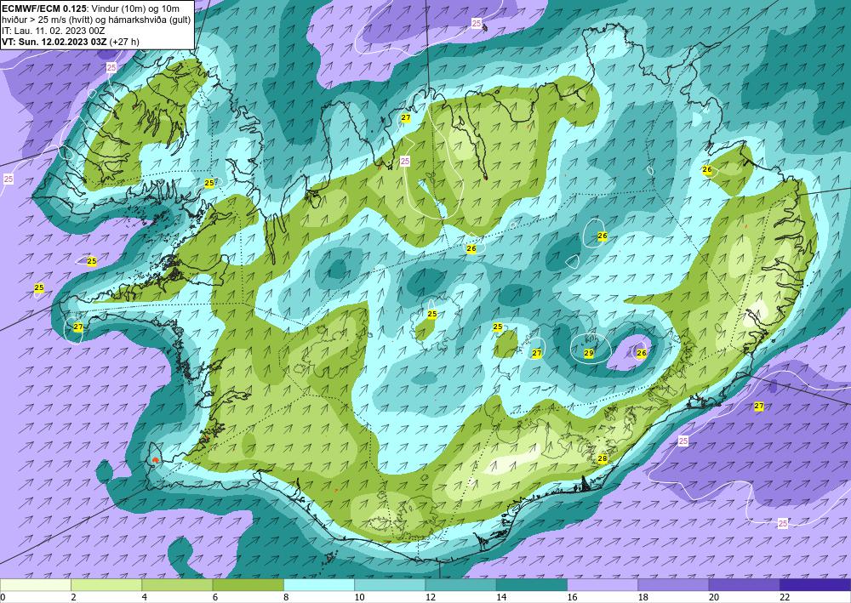The height and width of the screenshot is (603, 851).
Task: Pick the teal 12–14 legend swatch
Action: [460, 585]
